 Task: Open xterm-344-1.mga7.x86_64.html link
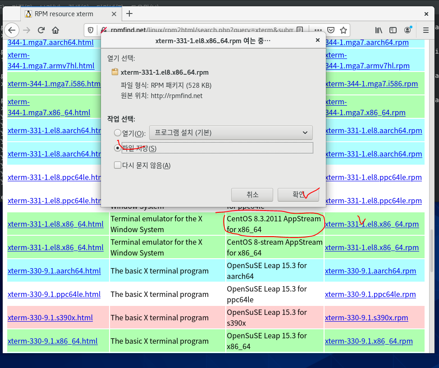click(49, 108)
